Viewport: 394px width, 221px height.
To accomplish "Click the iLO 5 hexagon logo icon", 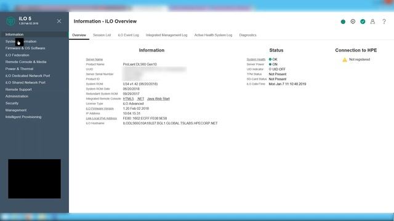I will pyautogui.click(x=10, y=21).
